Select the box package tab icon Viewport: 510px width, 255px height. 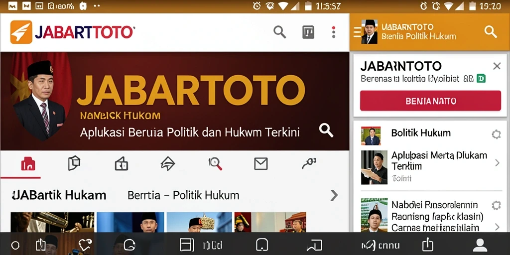tap(122, 163)
